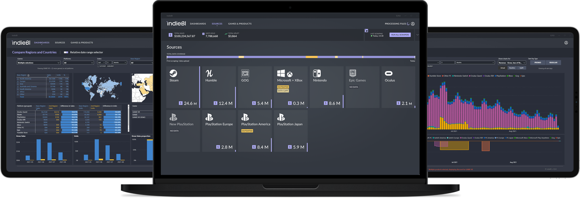Screen dimensions: 580x198
Task: Click the total data coverage bar
Action: point(291,57)
